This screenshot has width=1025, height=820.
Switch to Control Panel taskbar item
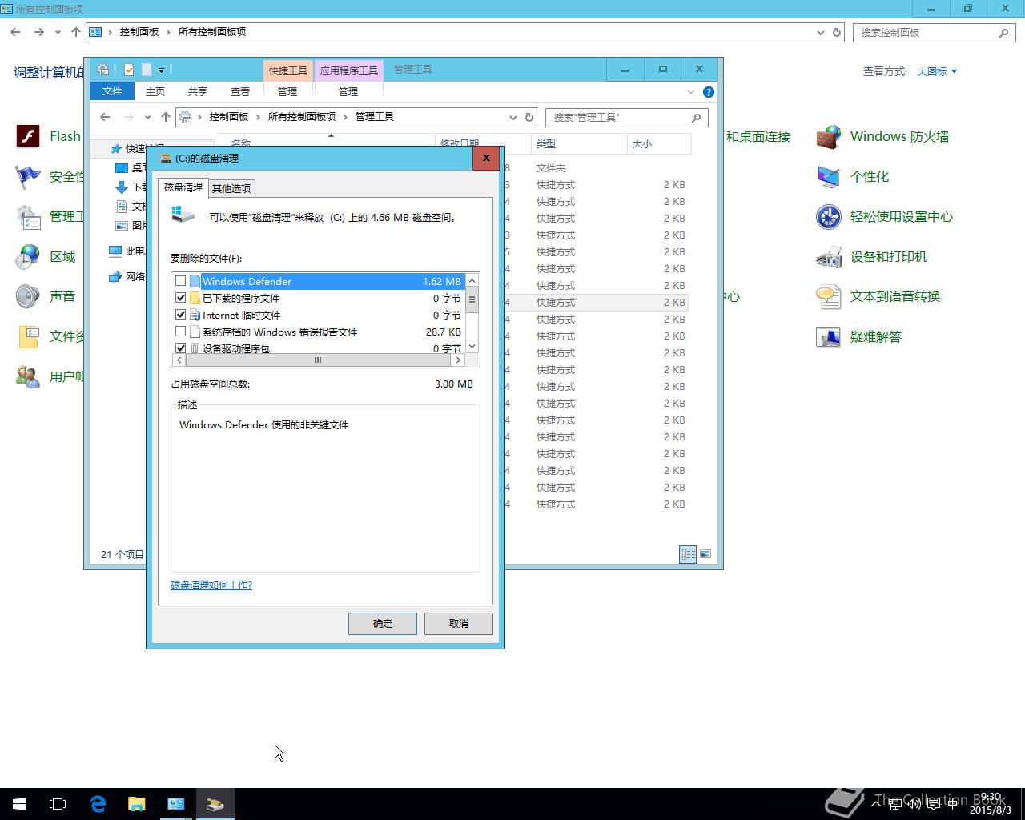click(x=176, y=804)
